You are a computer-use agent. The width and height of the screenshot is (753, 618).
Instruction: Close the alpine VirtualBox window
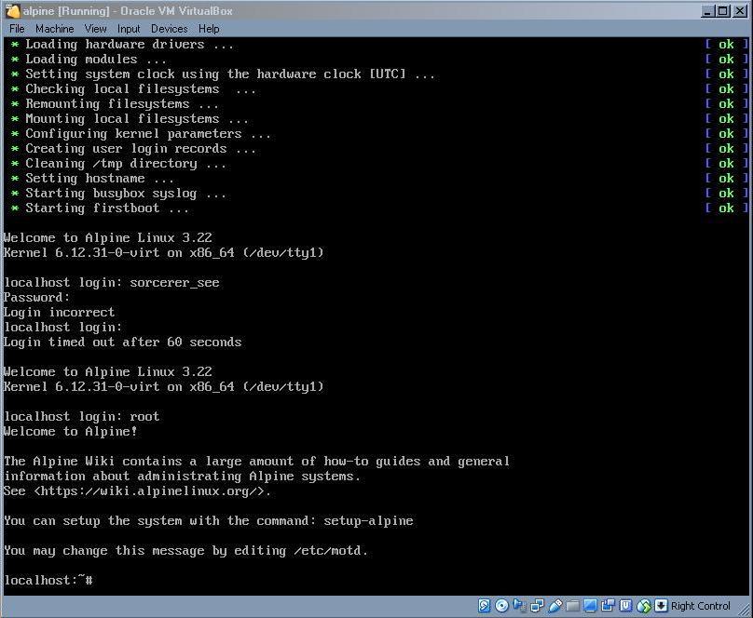click(x=740, y=10)
